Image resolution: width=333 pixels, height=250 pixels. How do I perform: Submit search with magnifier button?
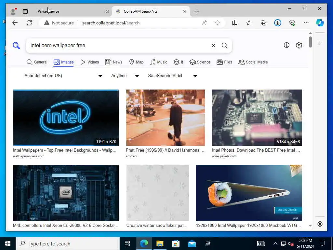[224, 46]
